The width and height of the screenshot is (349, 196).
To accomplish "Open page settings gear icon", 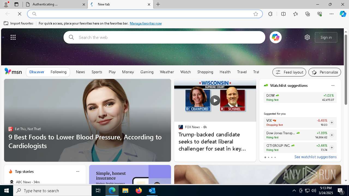I will [x=307, y=37].
